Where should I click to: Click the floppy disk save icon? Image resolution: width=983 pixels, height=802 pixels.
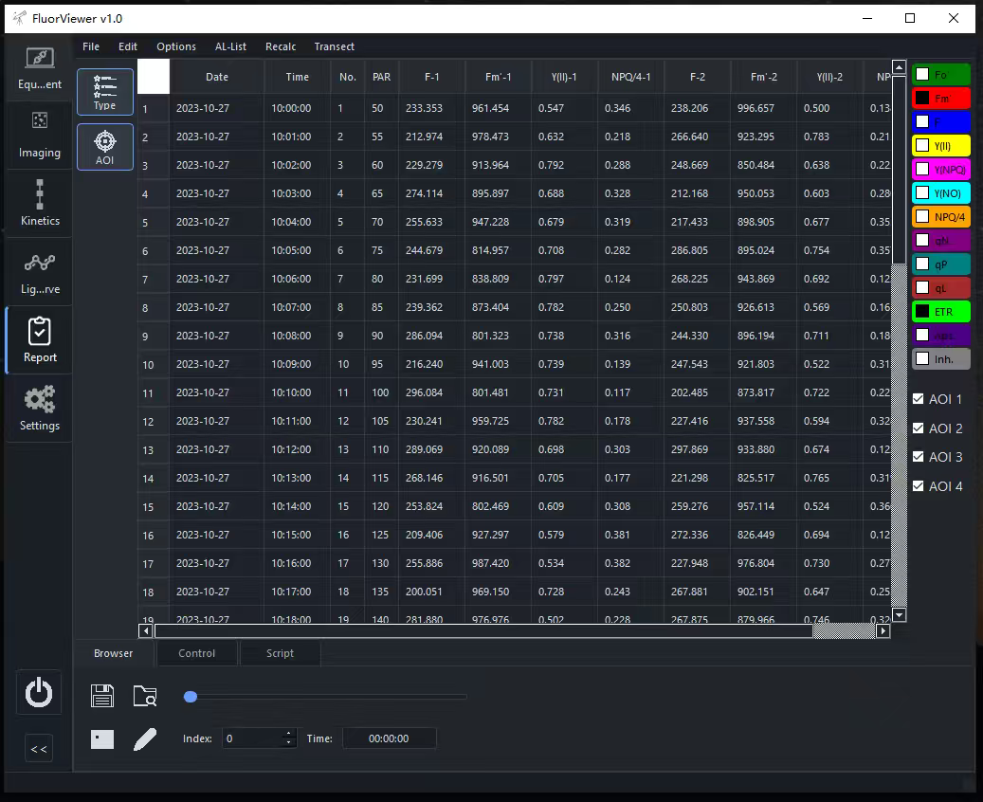tap(102, 696)
